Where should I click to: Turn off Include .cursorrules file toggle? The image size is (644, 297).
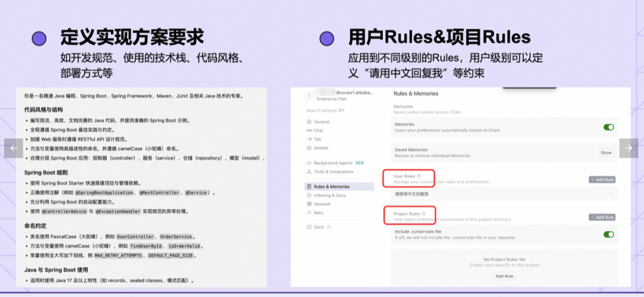(608, 234)
